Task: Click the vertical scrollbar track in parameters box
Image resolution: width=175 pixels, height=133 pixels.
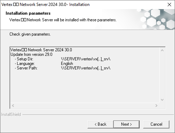Action: click(x=162, y=75)
